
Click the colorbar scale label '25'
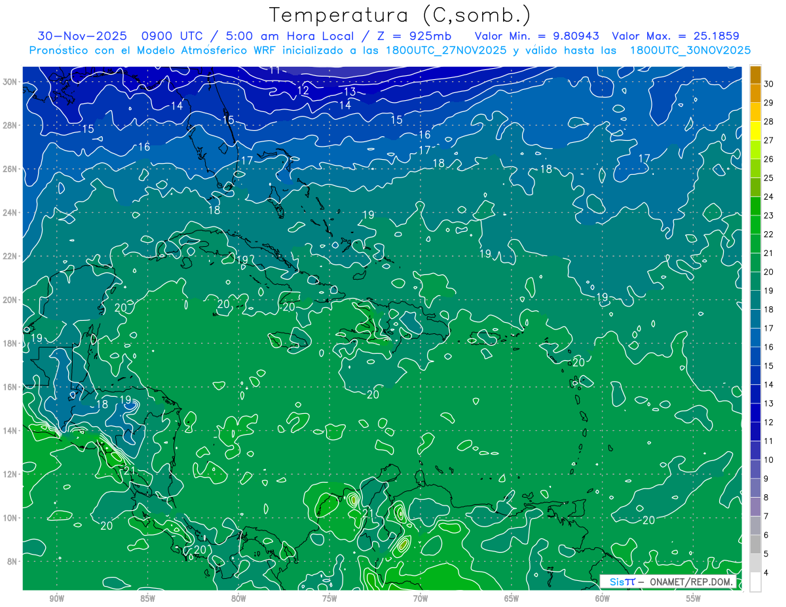click(768, 177)
